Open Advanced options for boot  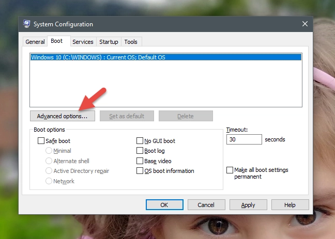point(63,116)
